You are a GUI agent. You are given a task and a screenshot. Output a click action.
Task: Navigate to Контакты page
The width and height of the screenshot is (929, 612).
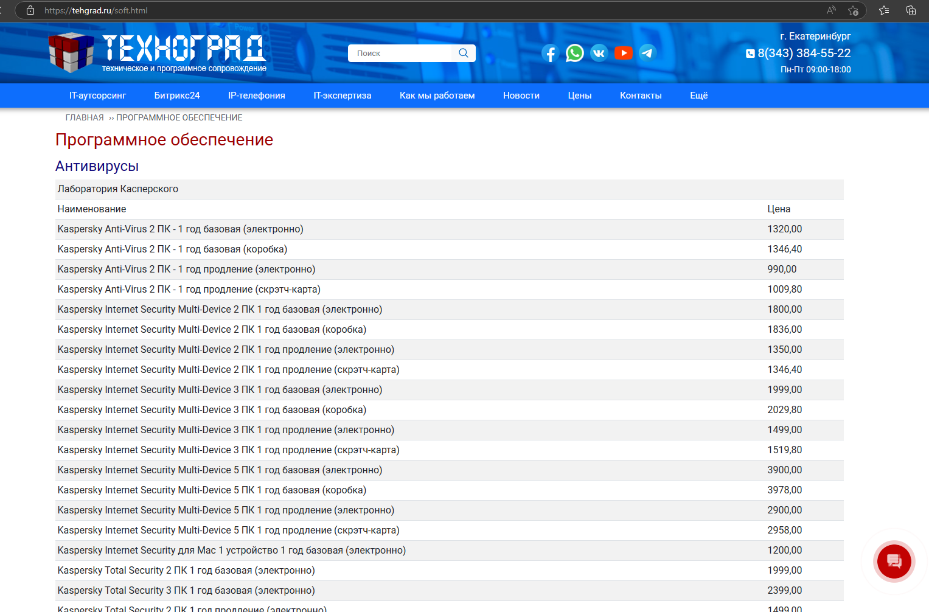pos(641,96)
